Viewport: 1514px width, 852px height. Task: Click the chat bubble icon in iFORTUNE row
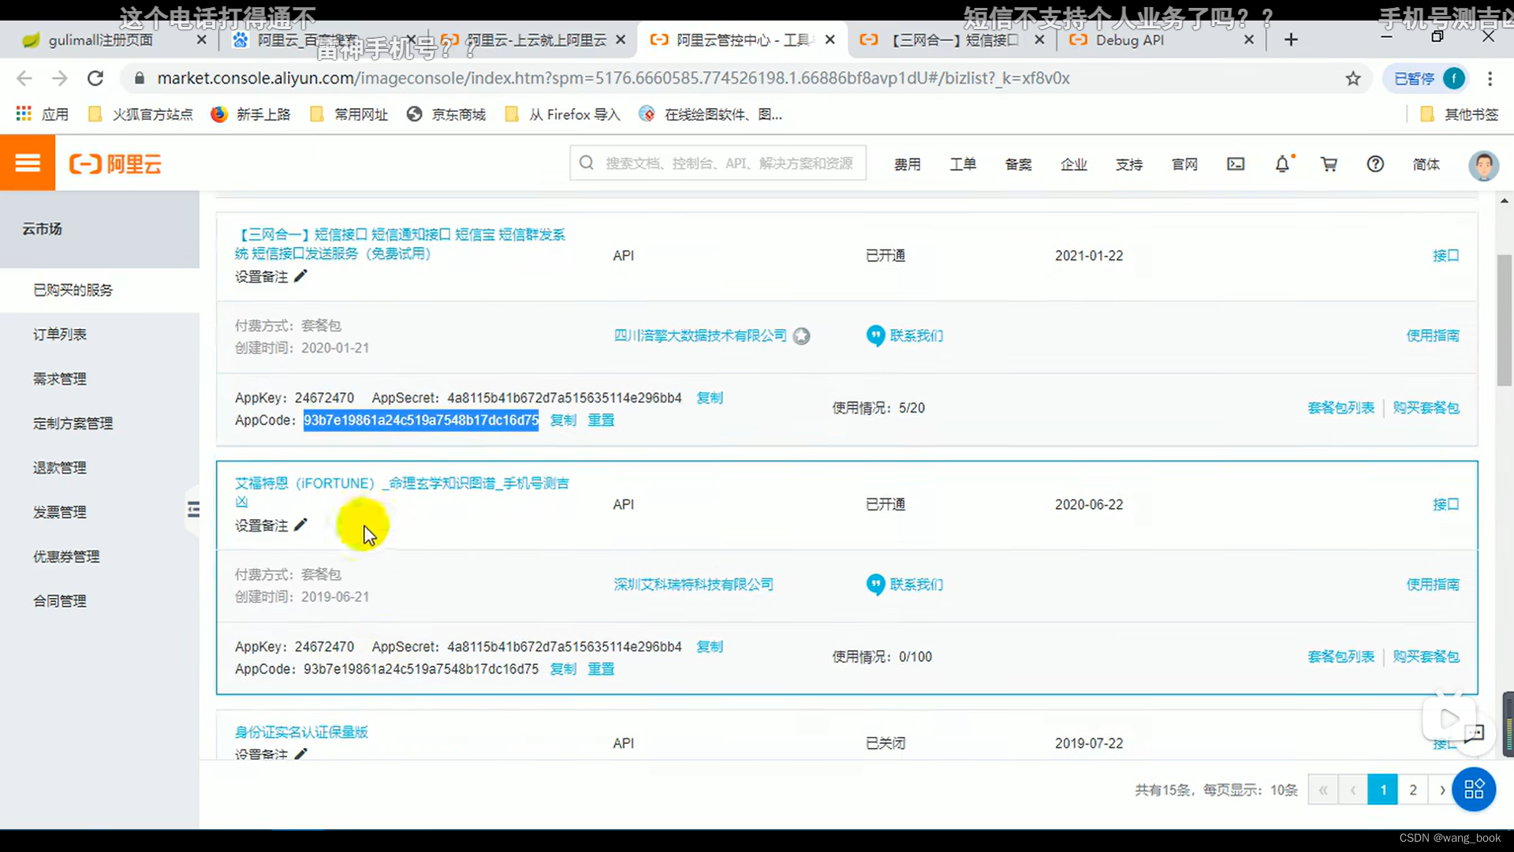875,585
